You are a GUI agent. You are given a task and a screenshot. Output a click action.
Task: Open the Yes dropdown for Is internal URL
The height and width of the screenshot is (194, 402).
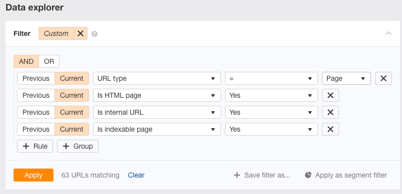click(271, 112)
